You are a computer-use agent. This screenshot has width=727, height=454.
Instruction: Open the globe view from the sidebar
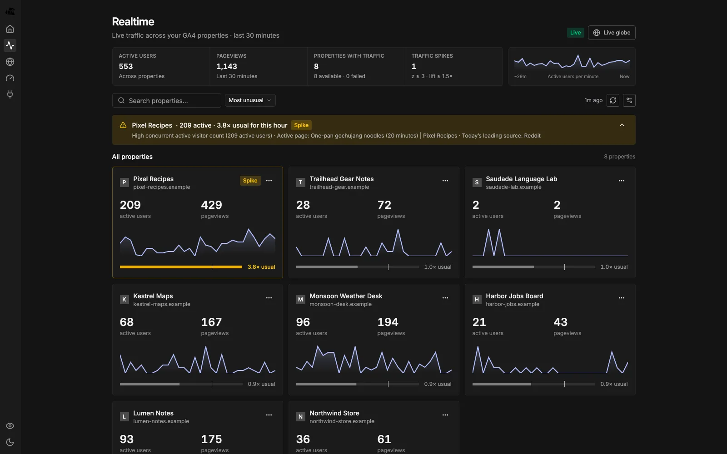click(x=10, y=62)
